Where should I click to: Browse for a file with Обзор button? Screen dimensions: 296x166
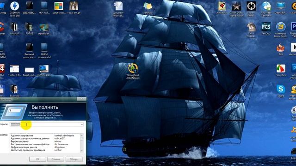(74, 159)
